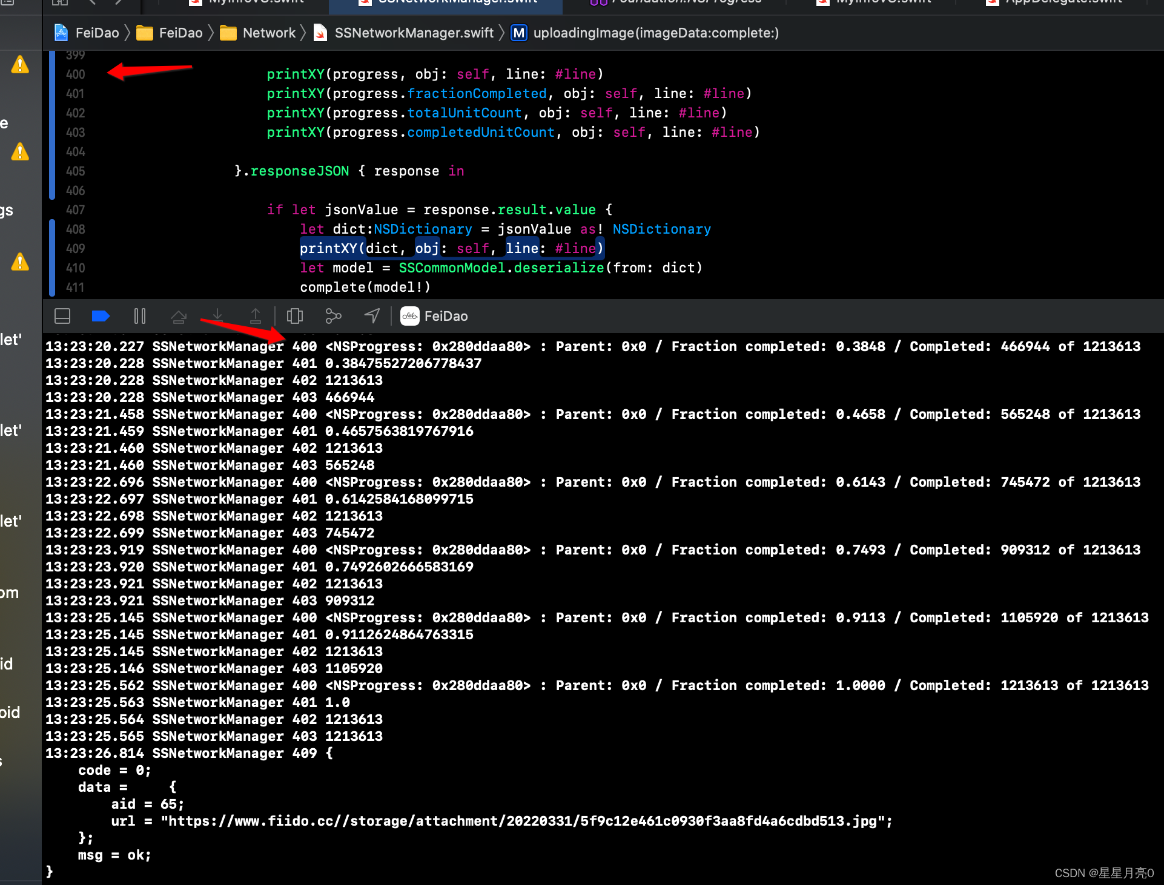The image size is (1164, 885).
Task: Add breakpoint at line 400 gutter
Action: pos(76,74)
